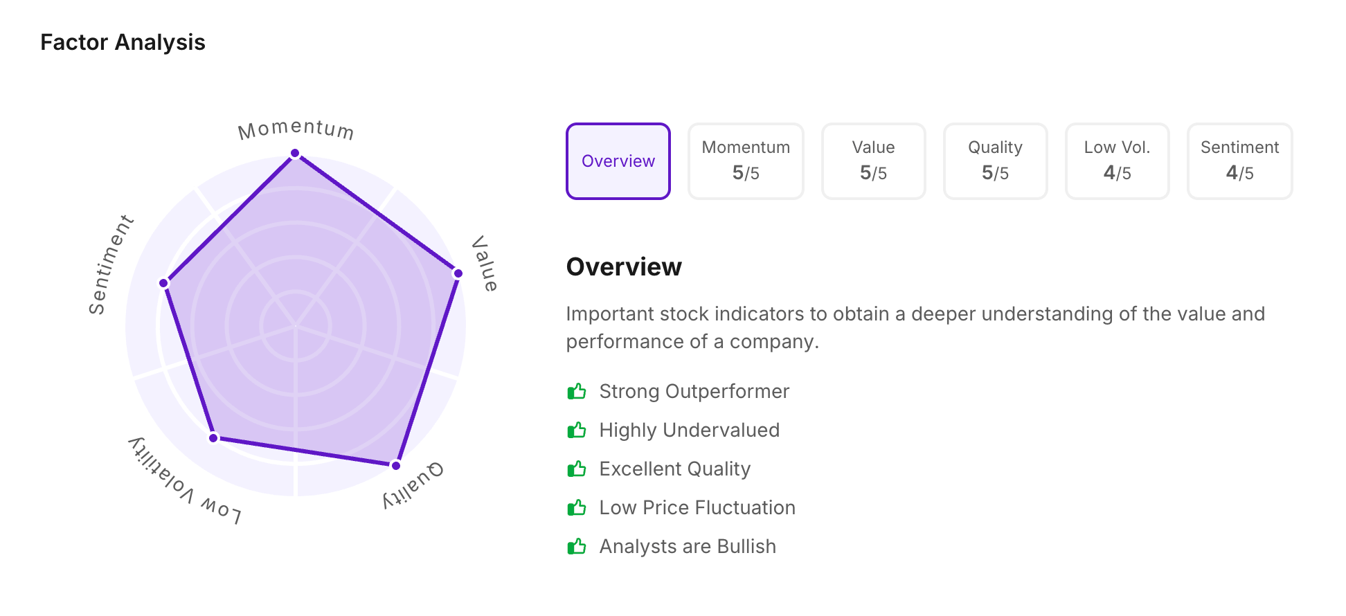Click the Value data point on radar chart
Image resolution: width=1346 pixels, height=616 pixels.
[458, 273]
